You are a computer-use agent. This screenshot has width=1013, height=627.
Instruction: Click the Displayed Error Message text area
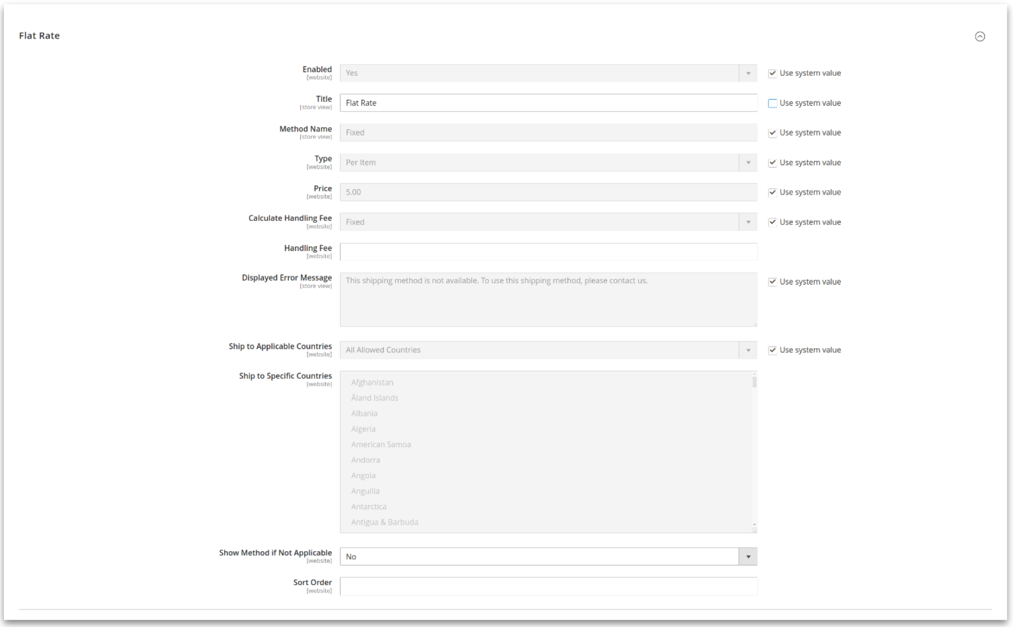[549, 299]
